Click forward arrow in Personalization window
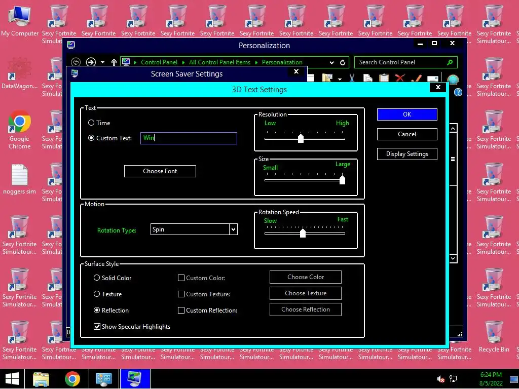Viewport: 519px width, 389px height. (x=91, y=62)
